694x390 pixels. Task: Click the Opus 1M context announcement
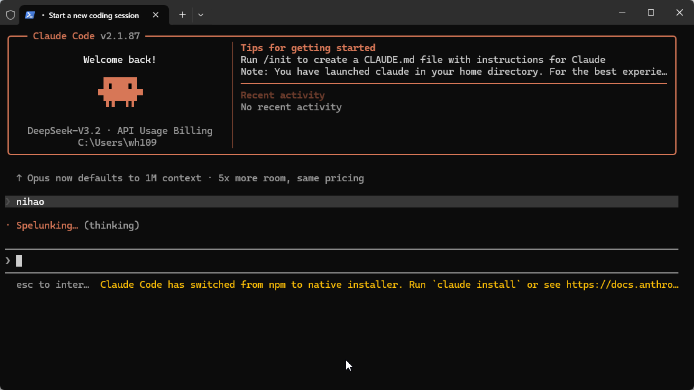click(190, 178)
